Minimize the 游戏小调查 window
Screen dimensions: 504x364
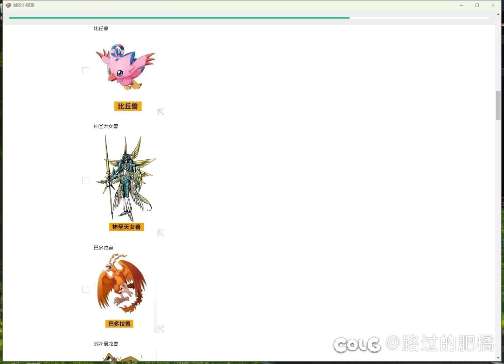point(461,5)
